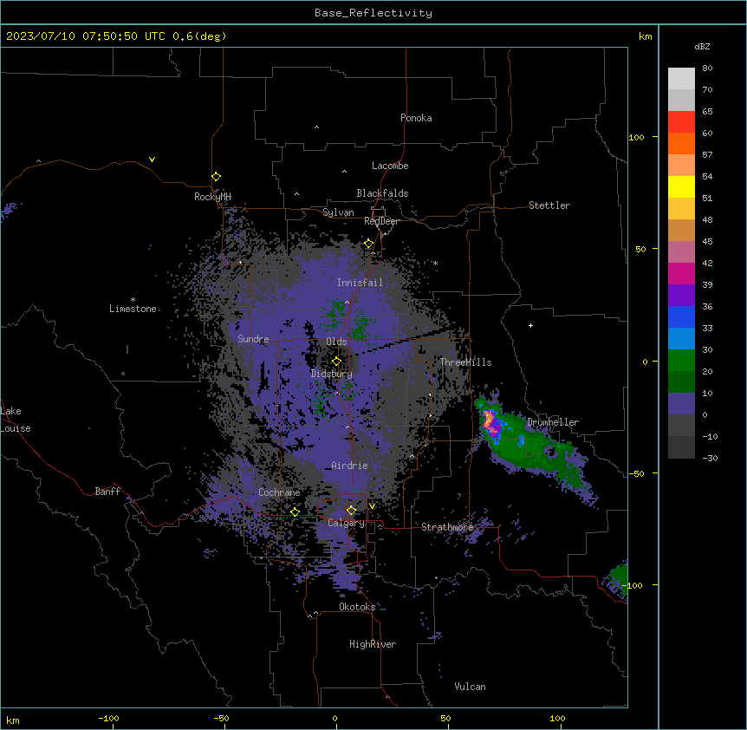
Task: Click the magenta 42 dBZ legend swatch
Action: tap(681, 273)
